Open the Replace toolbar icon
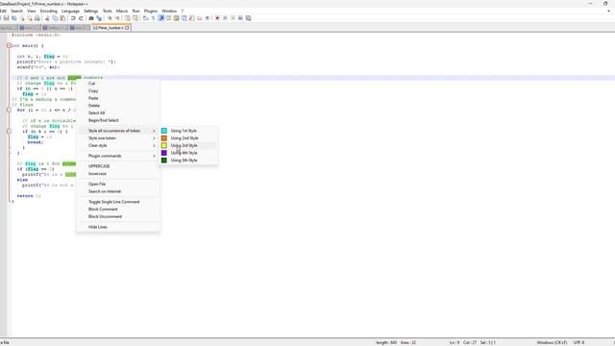 pyautogui.click(x=99, y=18)
